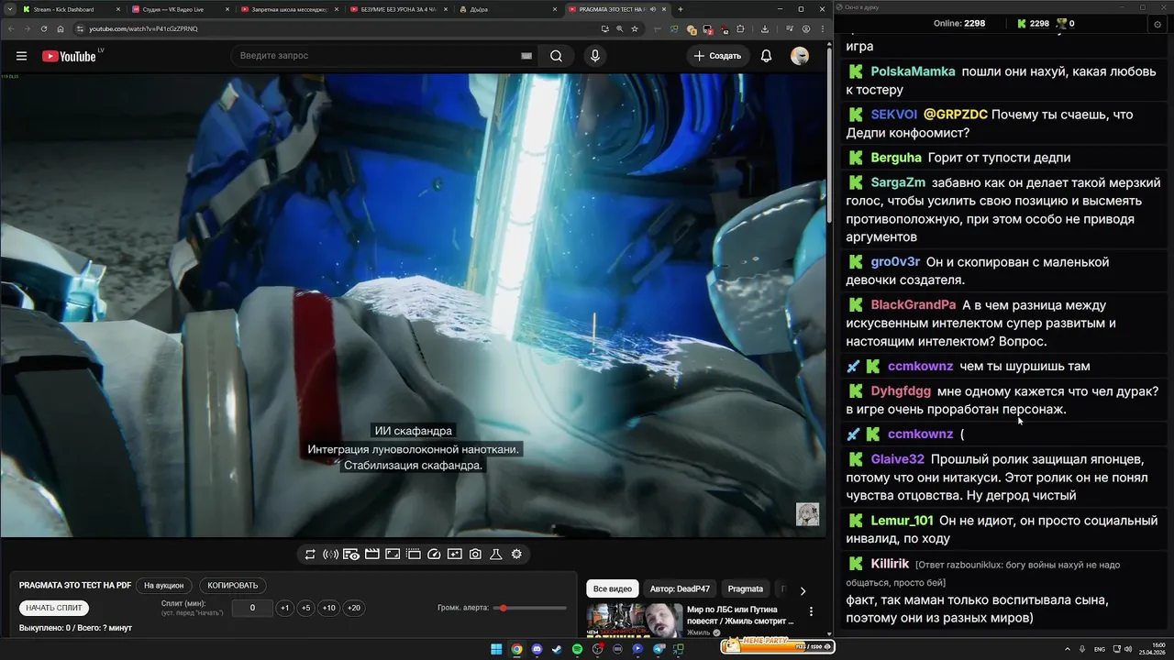Open the enhancer settings gear
The width and height of the screenshot is (1174, 660).
coord(516,554)
